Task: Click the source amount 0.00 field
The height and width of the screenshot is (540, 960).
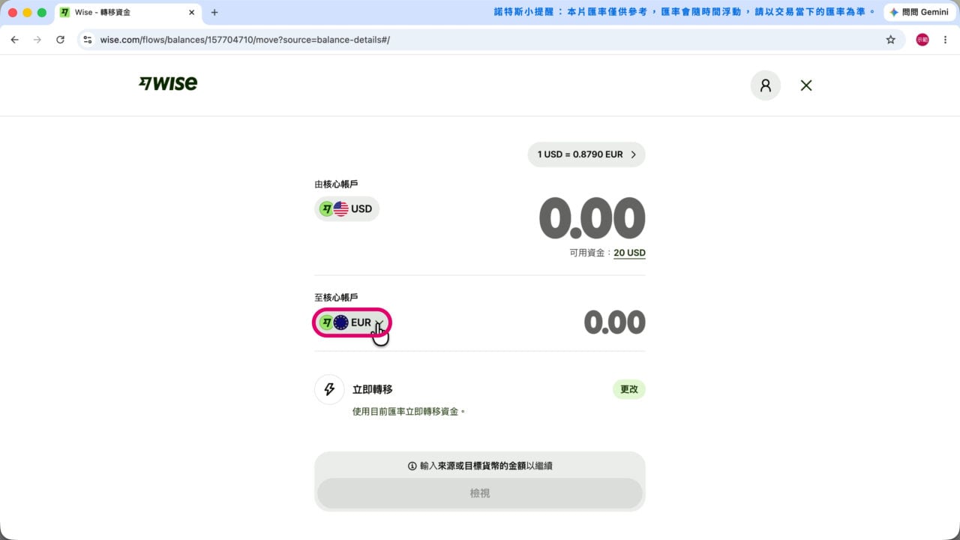Action: click(592, 219)
